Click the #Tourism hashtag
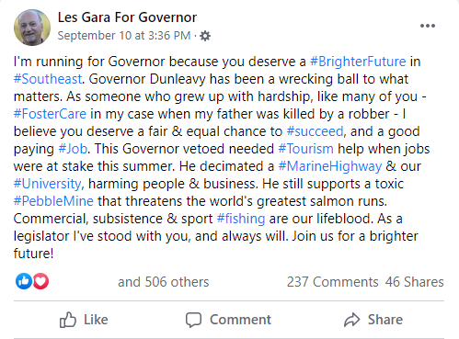459x339 pixels. click(x=305, y=149)
